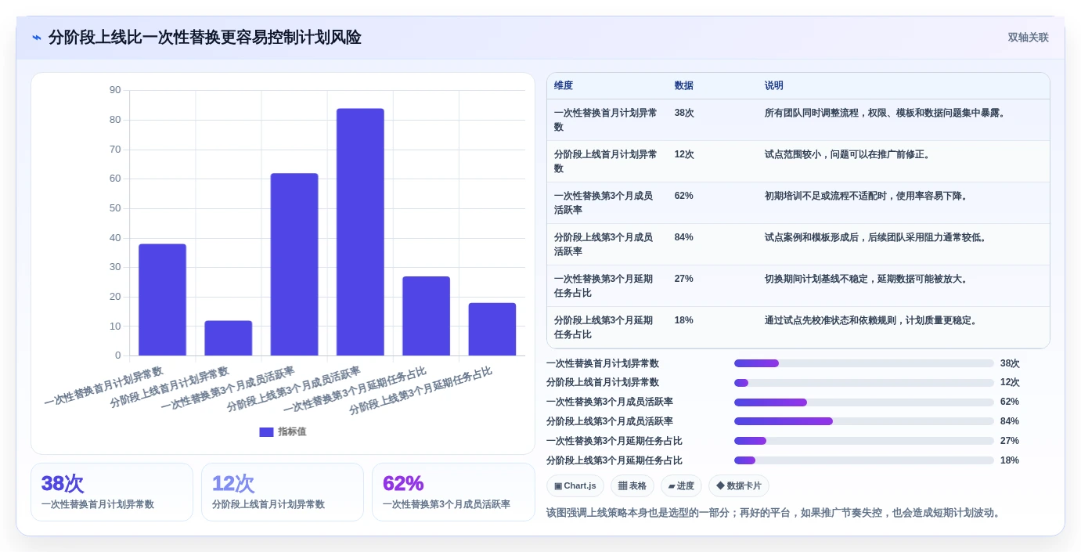
Task: Click the bar for 分阶段上线首月计划异常数
Action: click(229, 338)
